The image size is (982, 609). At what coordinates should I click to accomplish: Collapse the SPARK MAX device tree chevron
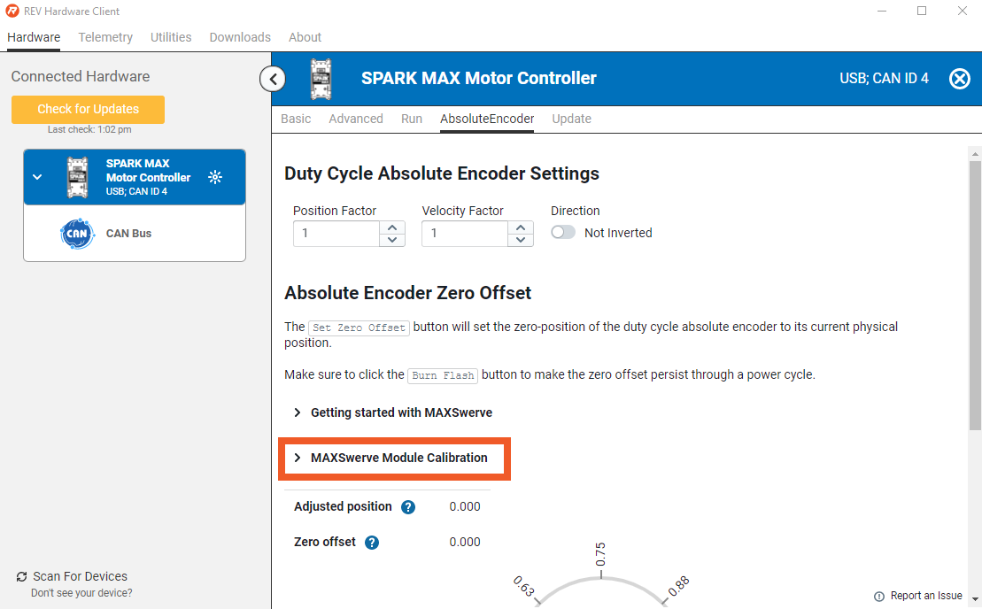37,177
